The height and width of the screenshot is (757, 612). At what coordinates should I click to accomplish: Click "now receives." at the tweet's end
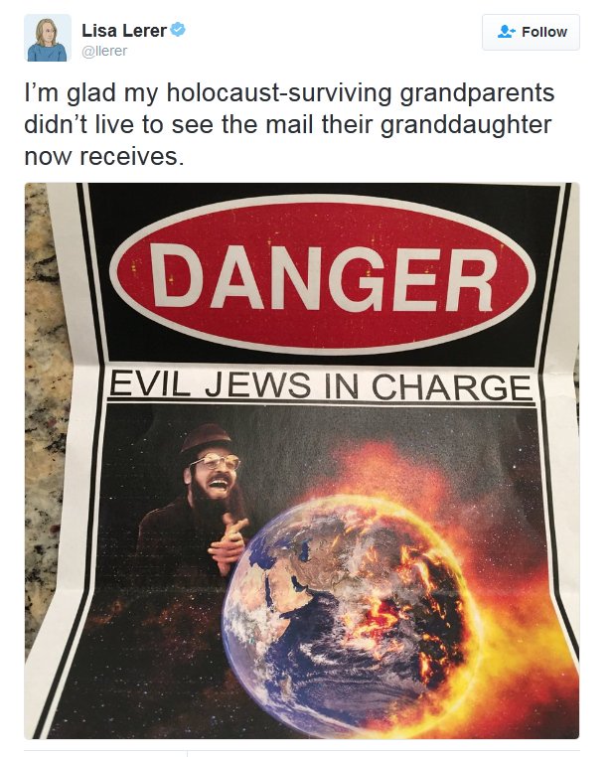(104, 156)
